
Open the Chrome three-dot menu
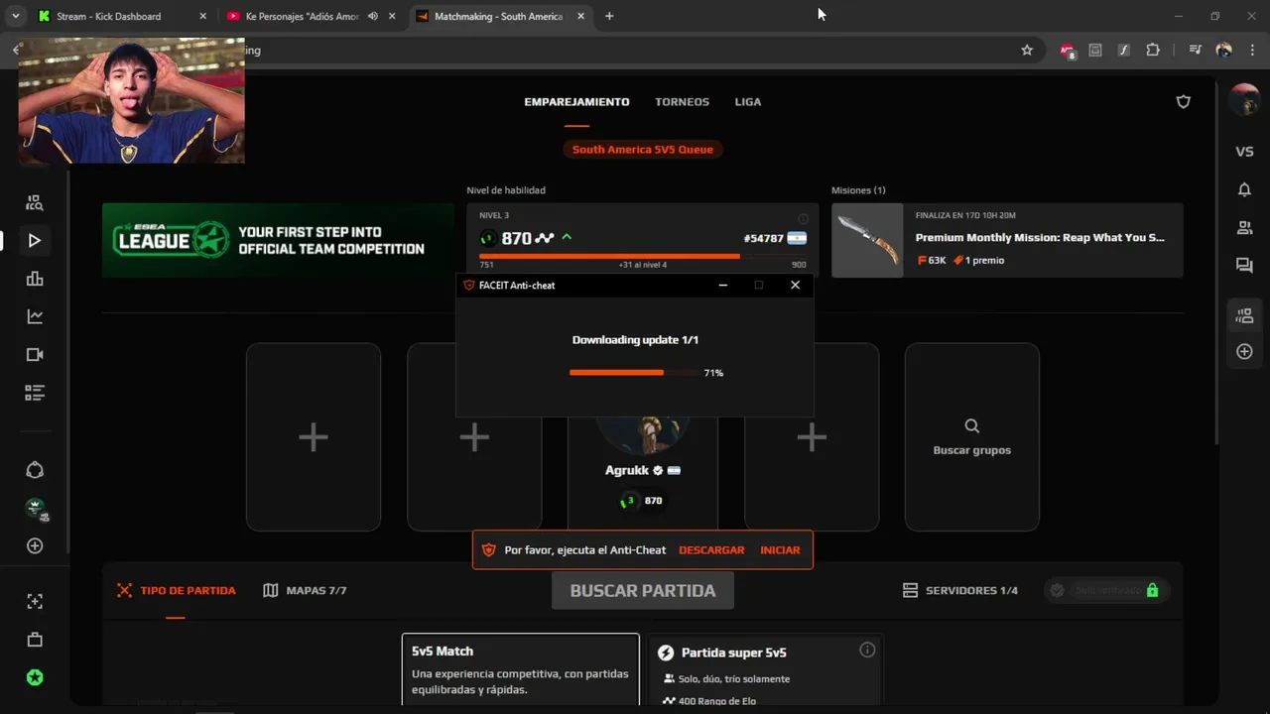pyautogui.click(x=1251, y=50)
